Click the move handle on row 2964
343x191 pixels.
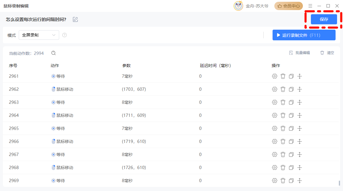pos(300,115)
